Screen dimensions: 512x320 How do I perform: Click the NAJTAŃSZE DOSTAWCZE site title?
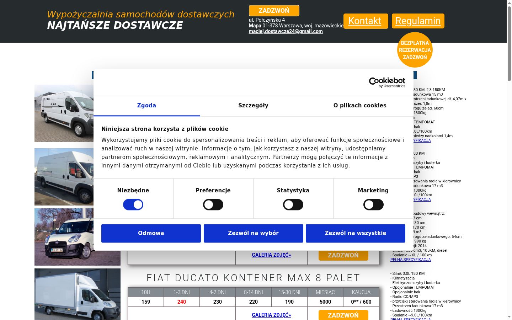click(x=115, y=26)
